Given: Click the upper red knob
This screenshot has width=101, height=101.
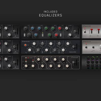Looking at the screenshot, I should click(x=60, y=28).
